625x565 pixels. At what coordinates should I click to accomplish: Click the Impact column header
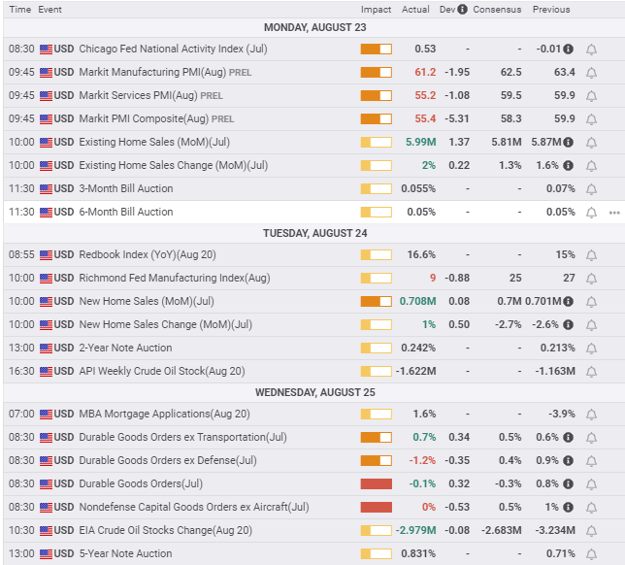coord(376,10)
